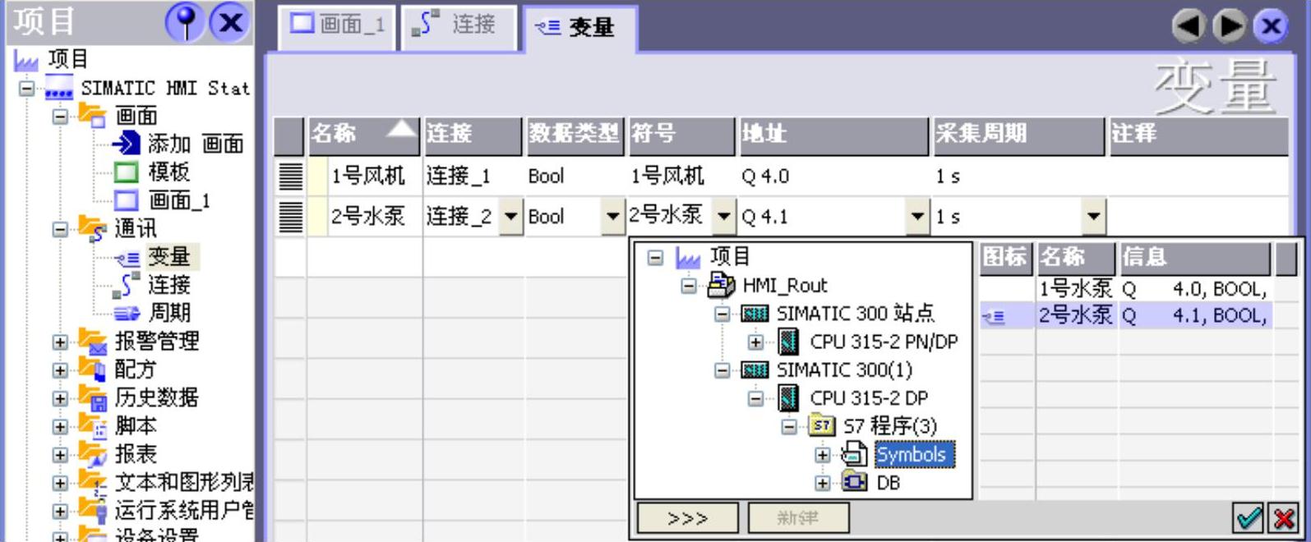Go to next tab with right arrow

[x=1229, y=26]
